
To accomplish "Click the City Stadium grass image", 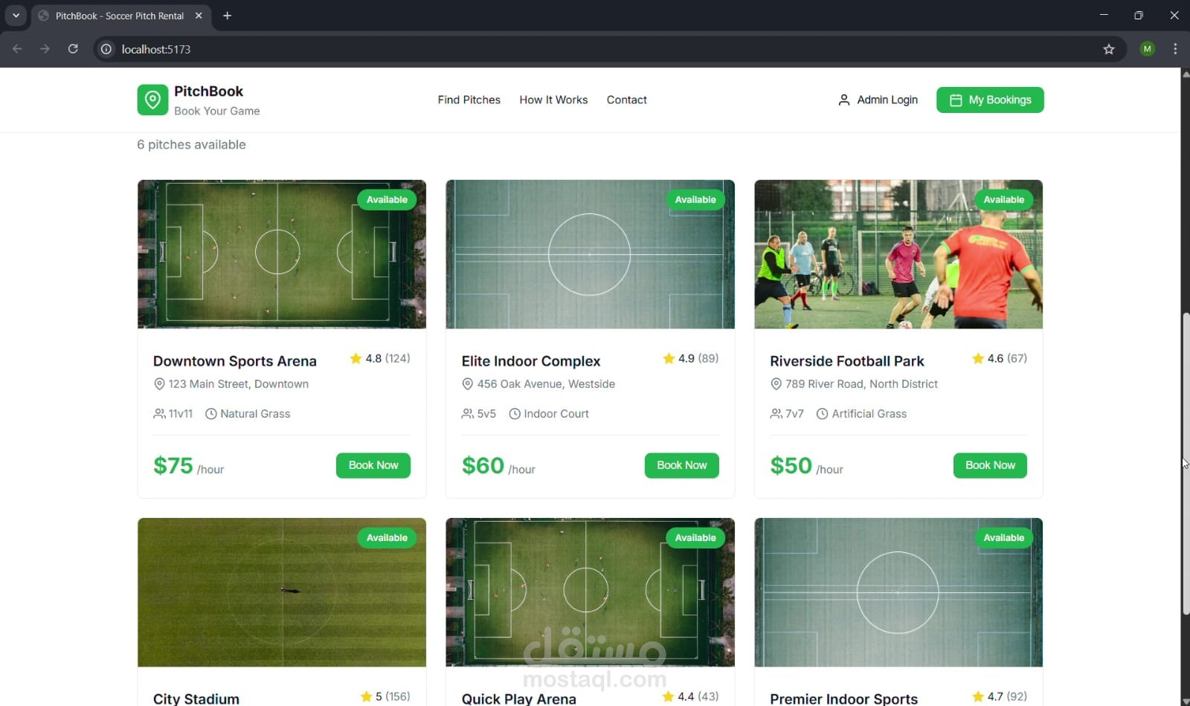I will coord(282,592).
